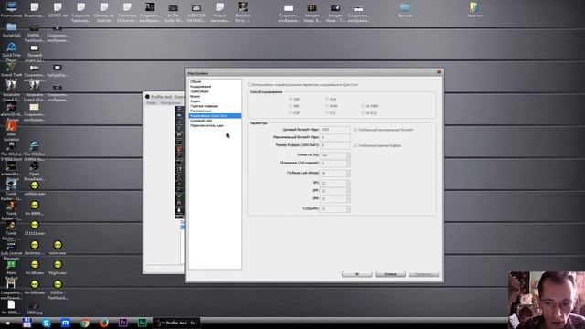This screenshot has height=329, width=585.
Task: Select the 111111.wav file icon
Action: pyautogui.click(x=35, y=228)
